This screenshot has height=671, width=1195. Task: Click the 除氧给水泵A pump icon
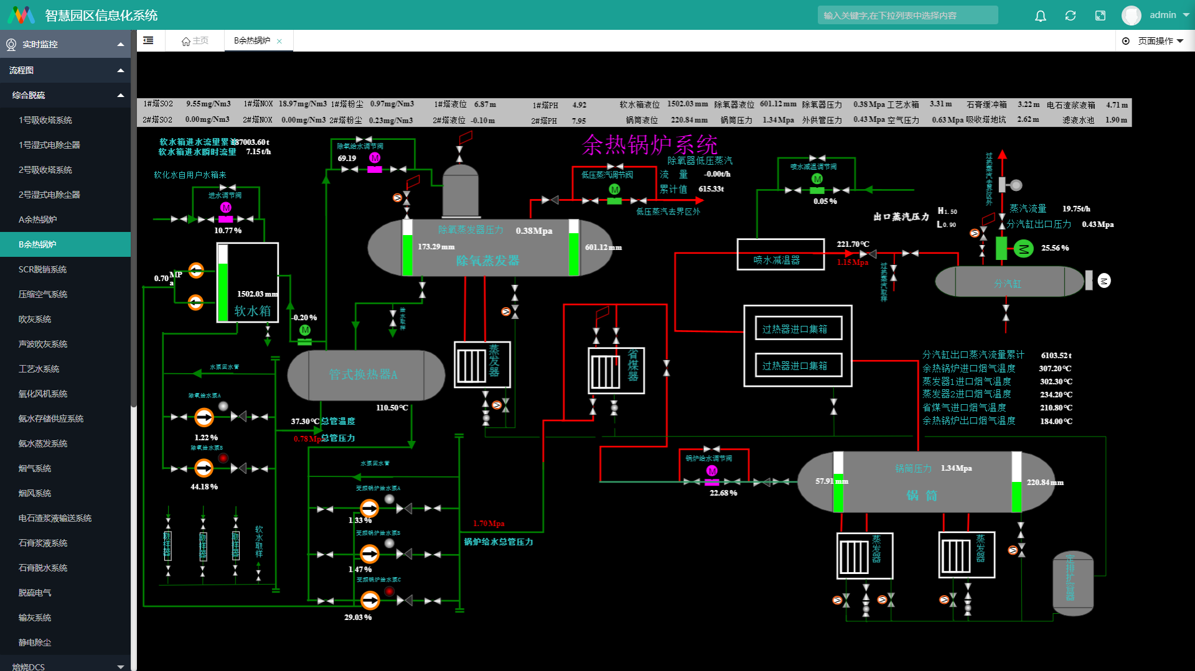coord(204,417)
